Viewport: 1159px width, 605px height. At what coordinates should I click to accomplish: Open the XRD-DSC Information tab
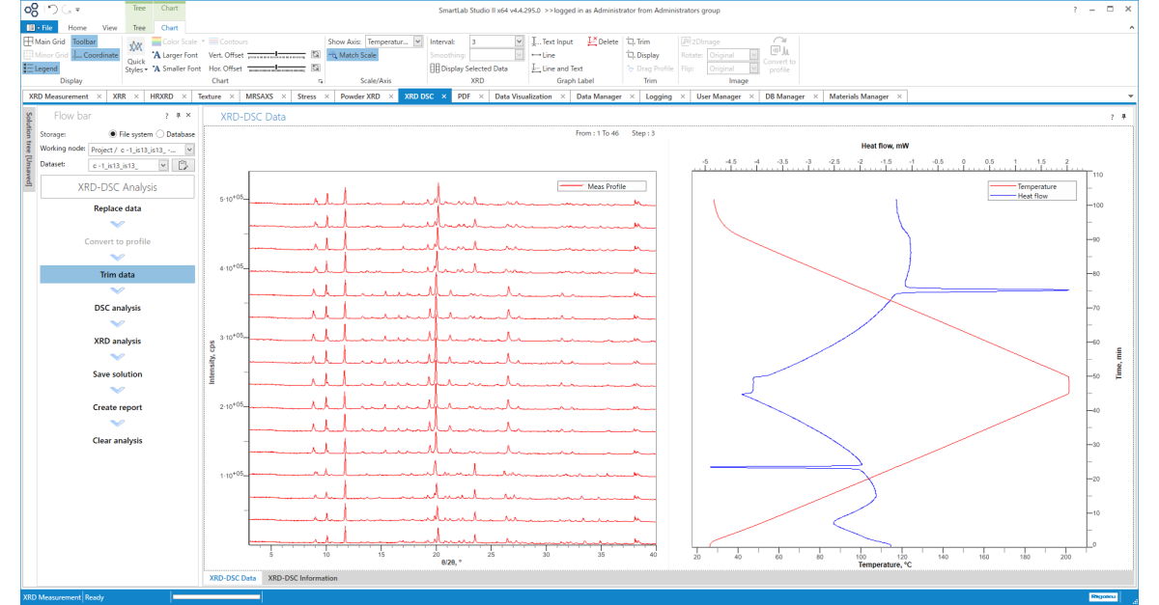coord(302,578)
